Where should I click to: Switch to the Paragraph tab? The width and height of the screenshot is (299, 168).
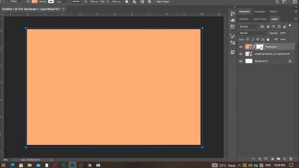[x=260, y=12]
